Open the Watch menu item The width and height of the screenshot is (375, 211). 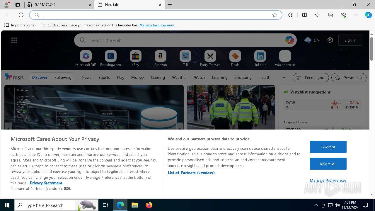coord(199,77)
